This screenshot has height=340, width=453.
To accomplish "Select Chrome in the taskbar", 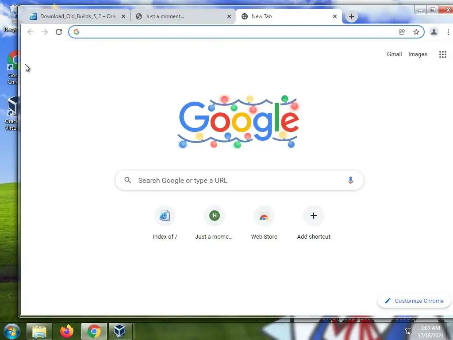I will pyautogui.click(x=94, y=331).
